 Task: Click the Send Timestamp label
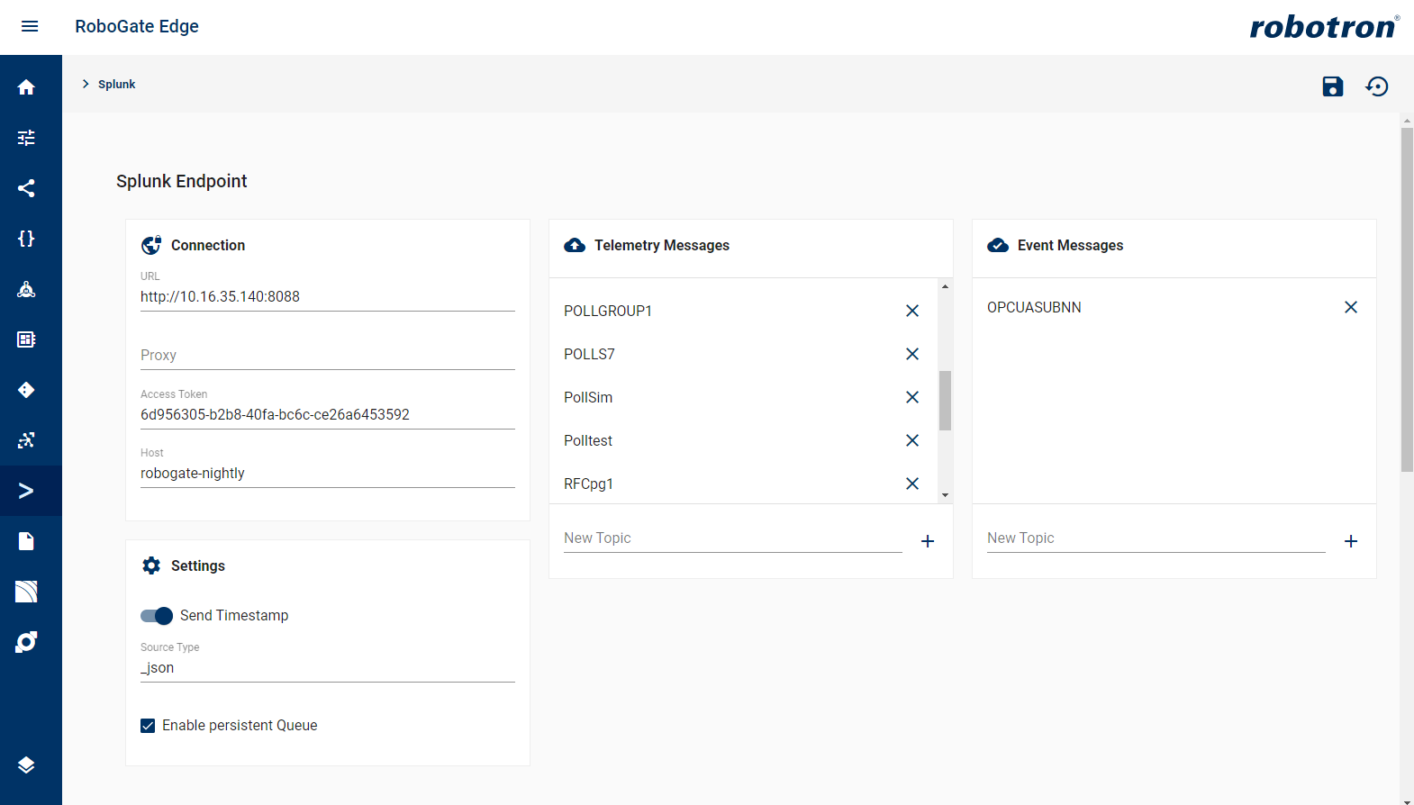pyautogui.click(x=234, y=615)
